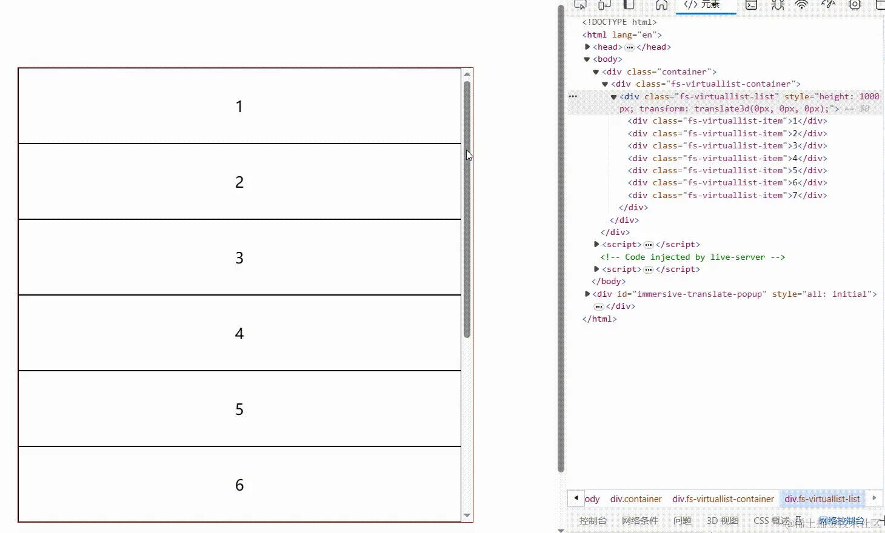Open the Memory chip icon

click(x=855, y=5)
